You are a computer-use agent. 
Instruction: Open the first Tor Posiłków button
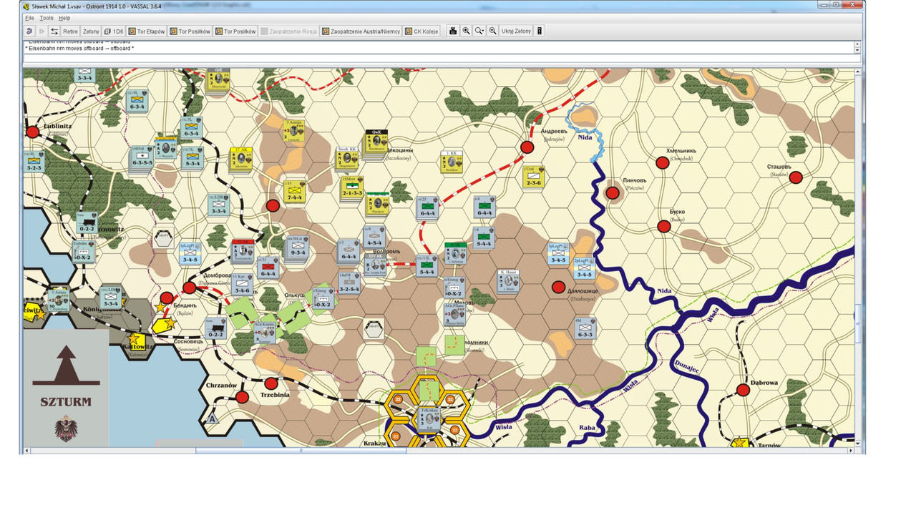click(190, 31)
